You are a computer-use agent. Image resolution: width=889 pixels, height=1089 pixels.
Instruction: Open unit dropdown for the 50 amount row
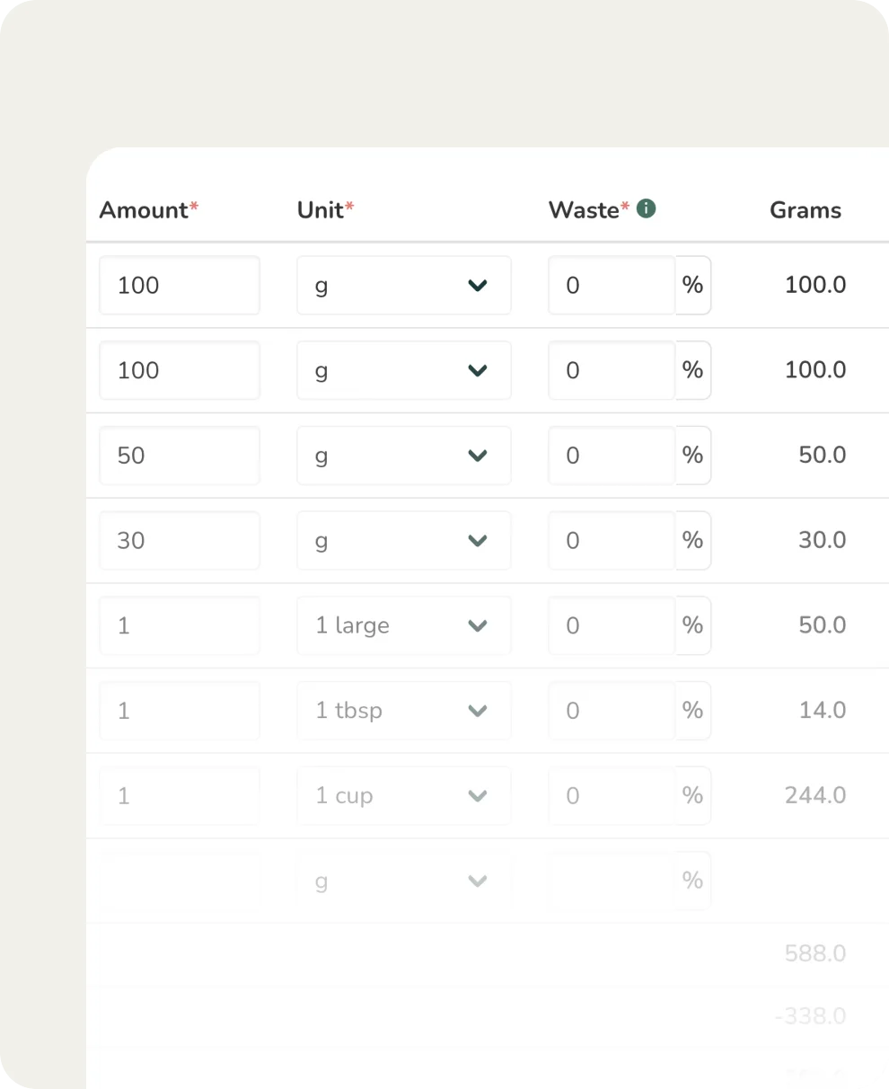click(403, 456)
